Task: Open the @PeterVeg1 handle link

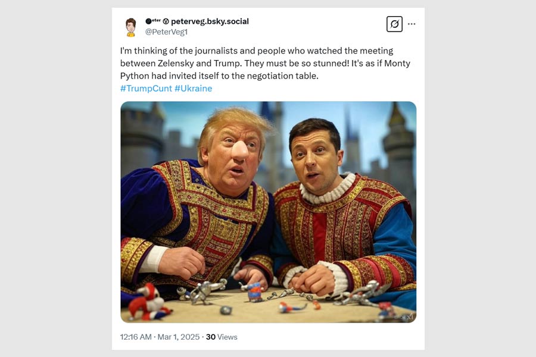Action: (167, 32)
